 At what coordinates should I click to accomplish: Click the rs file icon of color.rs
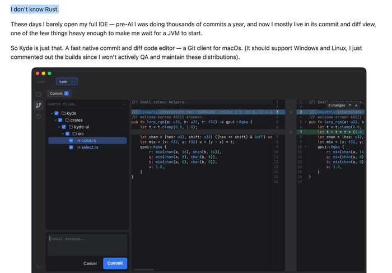click(x=79, y=141)
